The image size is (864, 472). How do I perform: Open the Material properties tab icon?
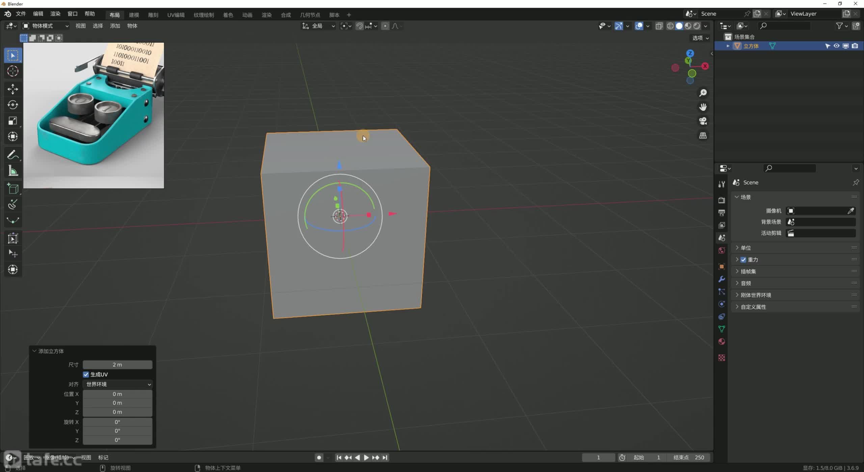[x=722, y=342]
